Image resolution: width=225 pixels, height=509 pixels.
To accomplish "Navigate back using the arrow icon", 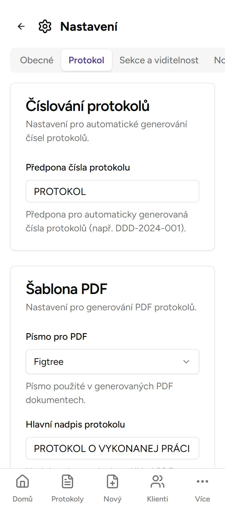I will 21,26.
